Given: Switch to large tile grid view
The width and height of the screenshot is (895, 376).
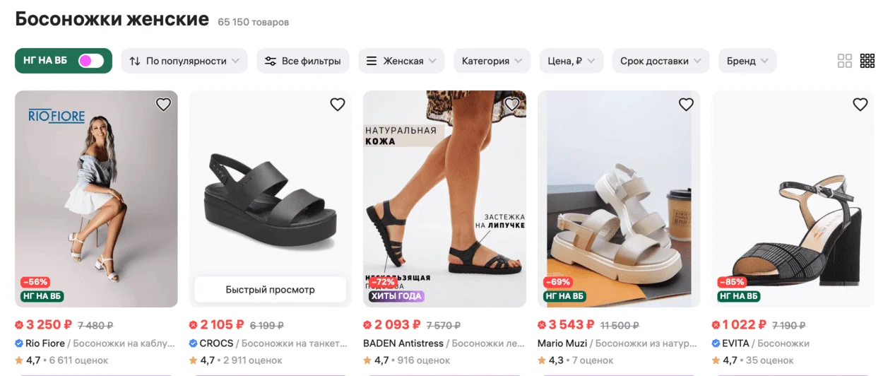Looking at the screenshot, I should pos(845,61).
